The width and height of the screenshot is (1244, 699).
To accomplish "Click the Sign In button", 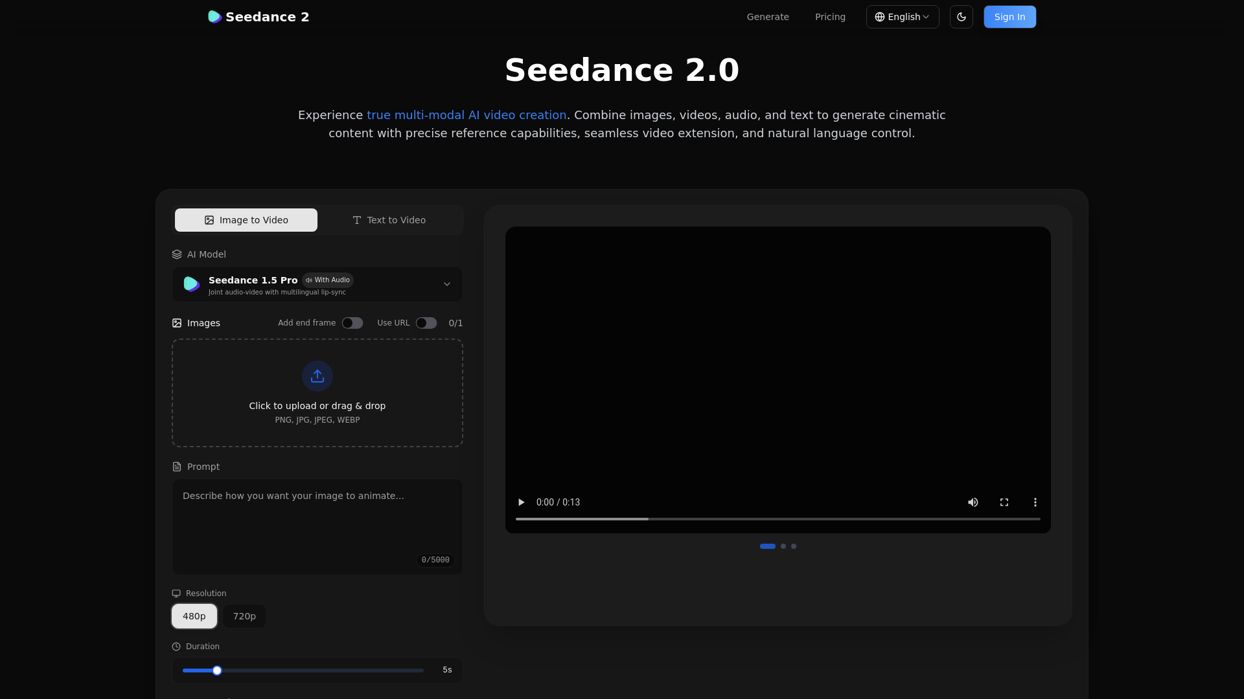I will [x=1010, y=17].
